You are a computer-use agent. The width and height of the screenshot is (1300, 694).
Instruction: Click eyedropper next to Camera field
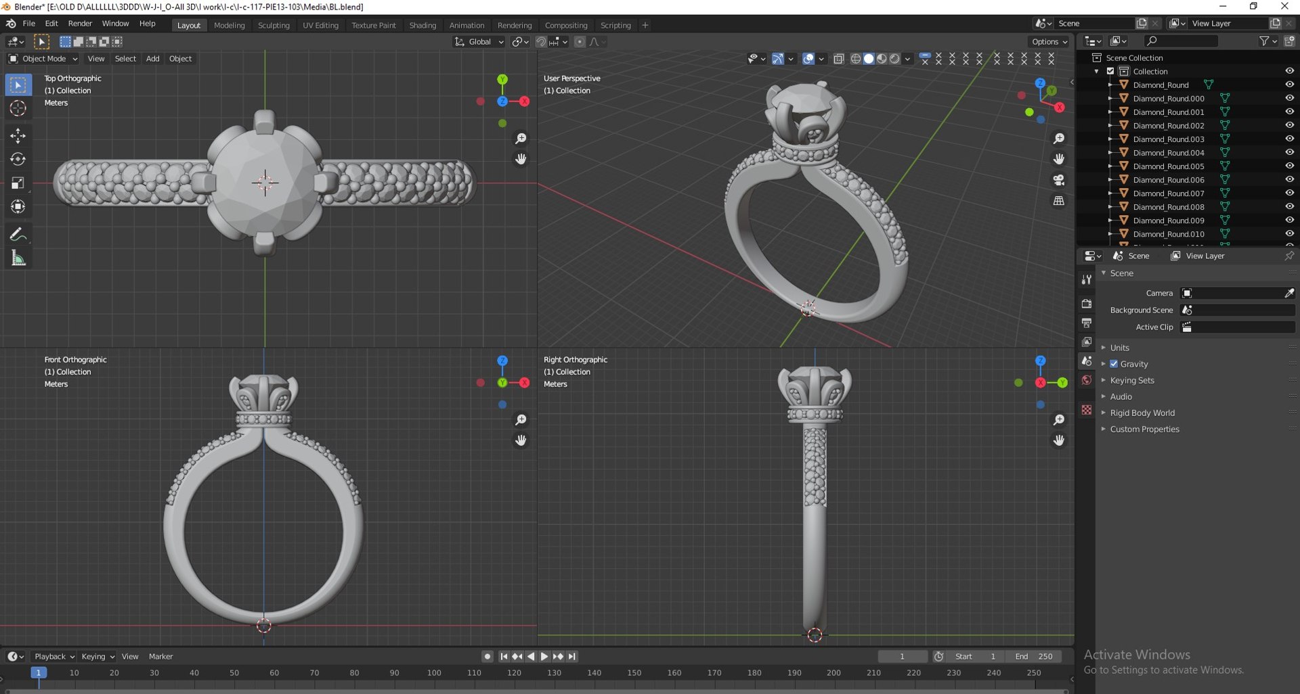click(x=1289, y=293)
